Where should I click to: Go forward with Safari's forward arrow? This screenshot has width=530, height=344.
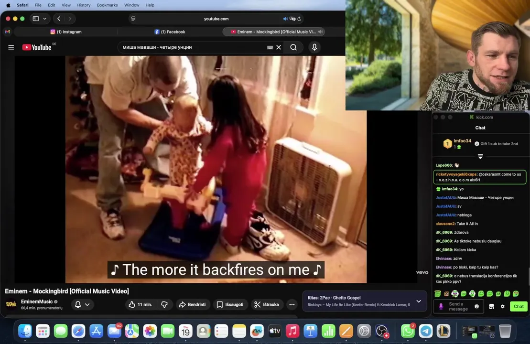coord(70,19)
